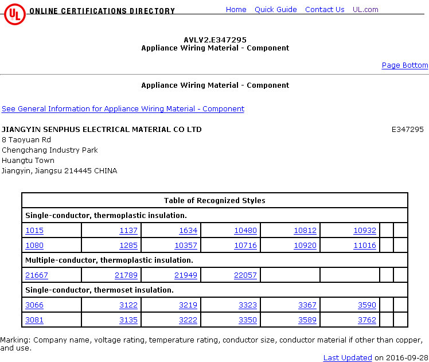Open style 1634 link
The height and width of the screenshot is (362, 429).
(x=188, y=231)
